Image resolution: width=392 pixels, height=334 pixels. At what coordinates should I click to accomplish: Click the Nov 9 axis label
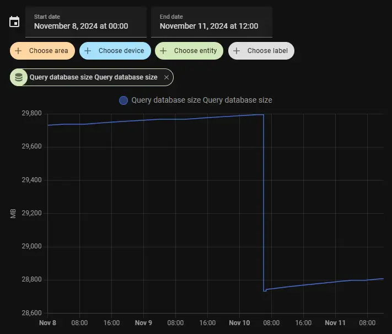point(143,323)
